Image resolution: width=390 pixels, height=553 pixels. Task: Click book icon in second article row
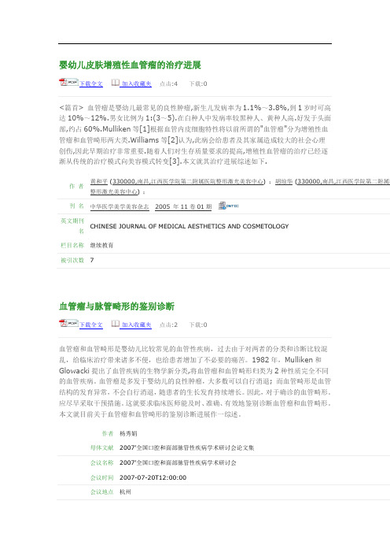[116, 324]
